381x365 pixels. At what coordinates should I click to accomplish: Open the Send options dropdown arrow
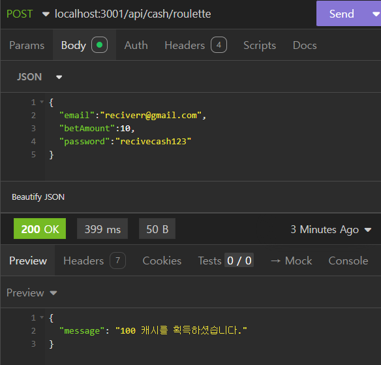[376, 14]
